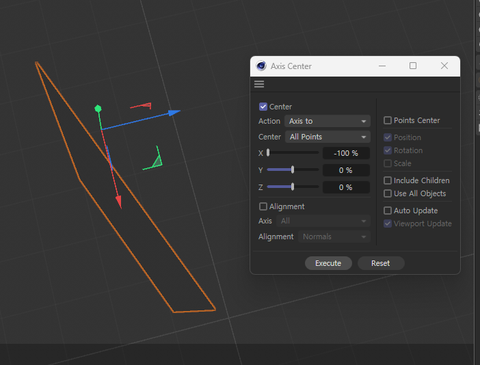Maximize the Axis Center window

413,66
